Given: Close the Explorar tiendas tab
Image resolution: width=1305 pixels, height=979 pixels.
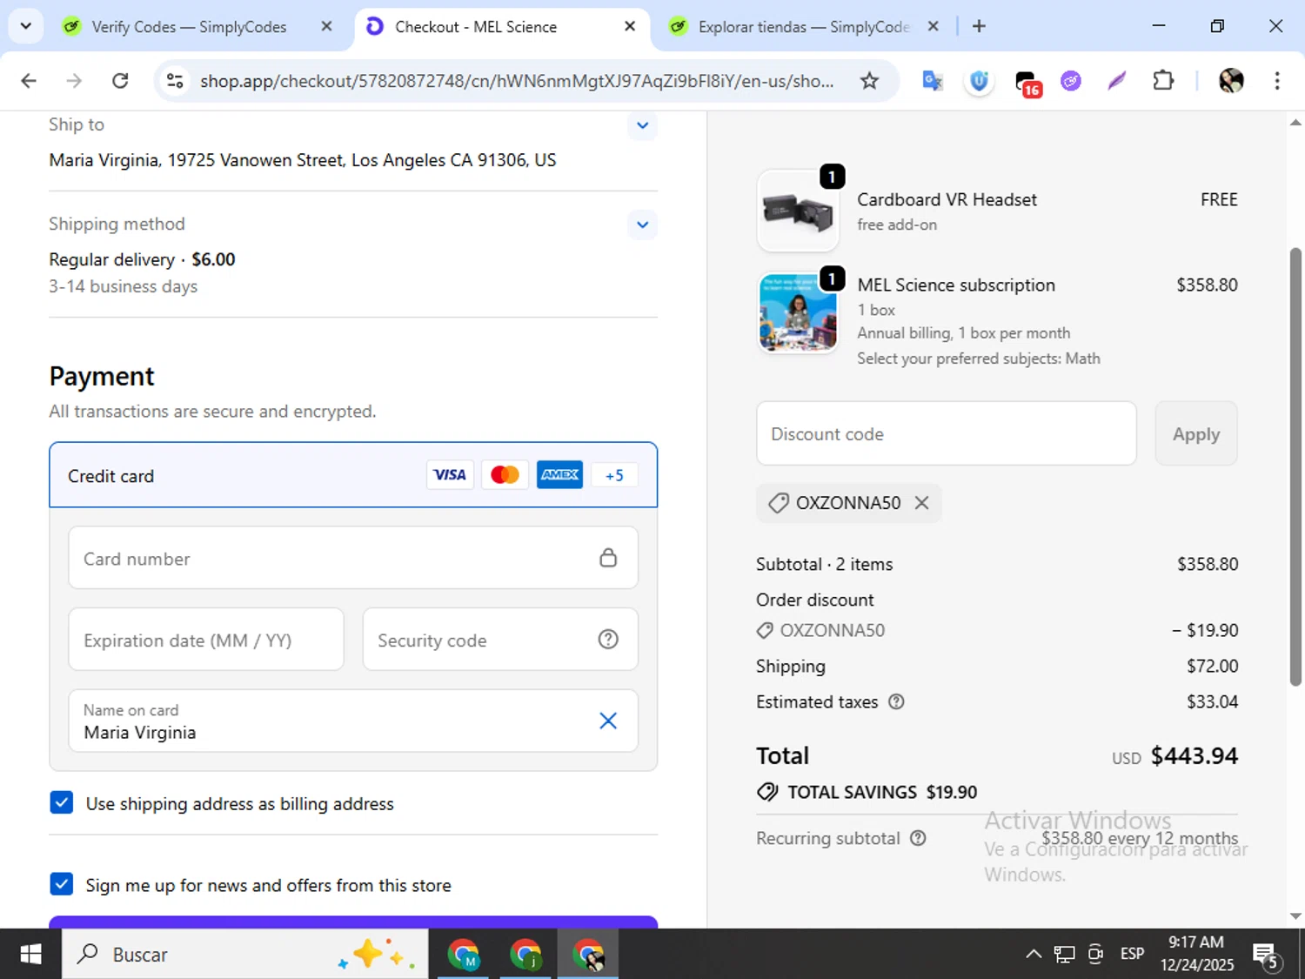Looking at the screenshot, I should [x=933, y=26].
